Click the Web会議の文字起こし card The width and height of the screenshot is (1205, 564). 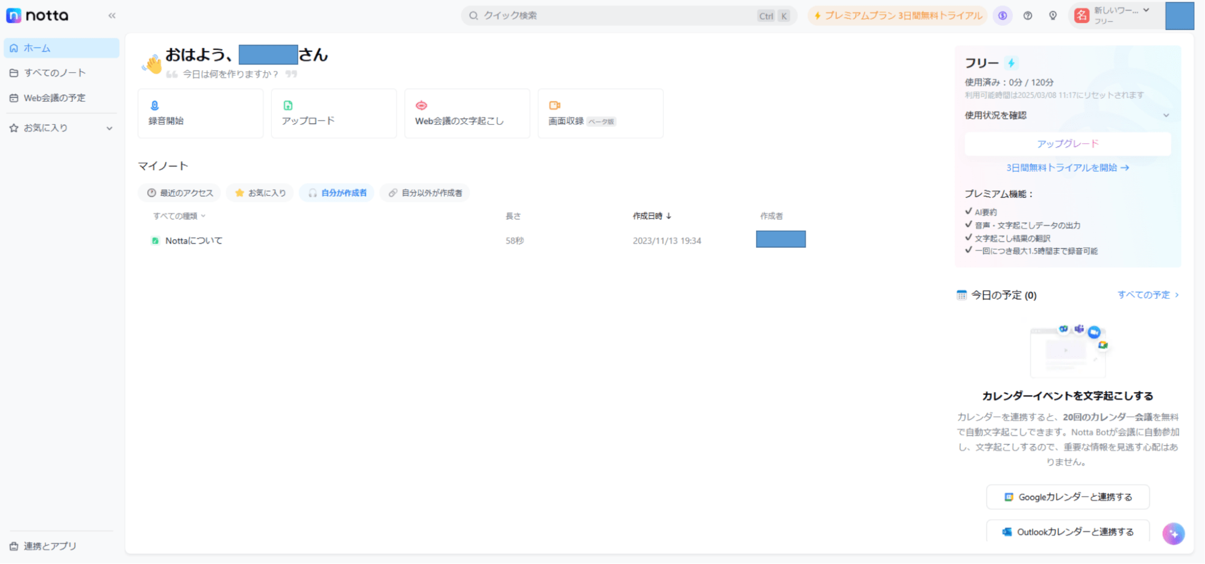[x=467, y=113]
